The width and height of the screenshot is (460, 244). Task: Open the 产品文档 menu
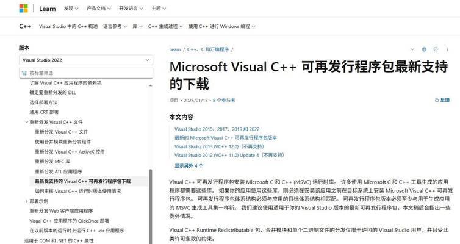pos(99,9)
